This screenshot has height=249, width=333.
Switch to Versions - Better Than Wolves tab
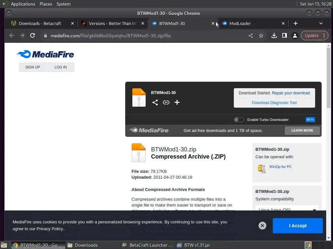113,23
